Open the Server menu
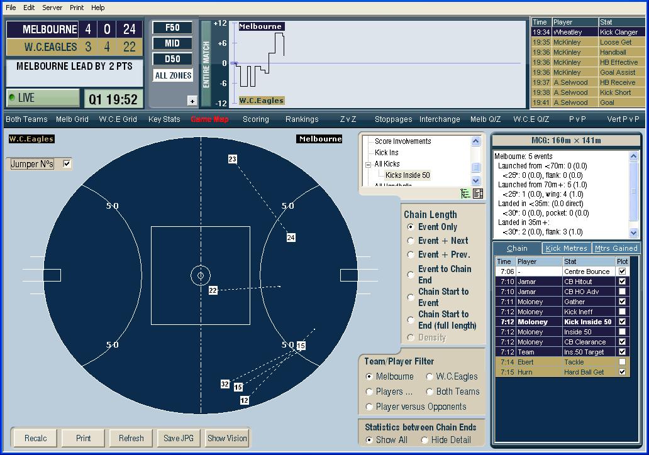 click(52, 8)
